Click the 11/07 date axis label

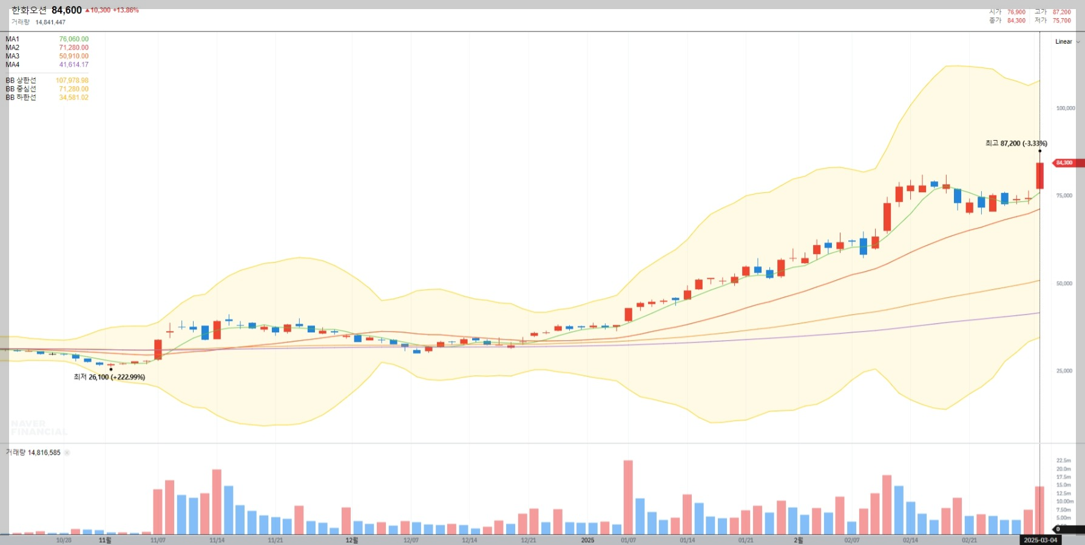158,540
